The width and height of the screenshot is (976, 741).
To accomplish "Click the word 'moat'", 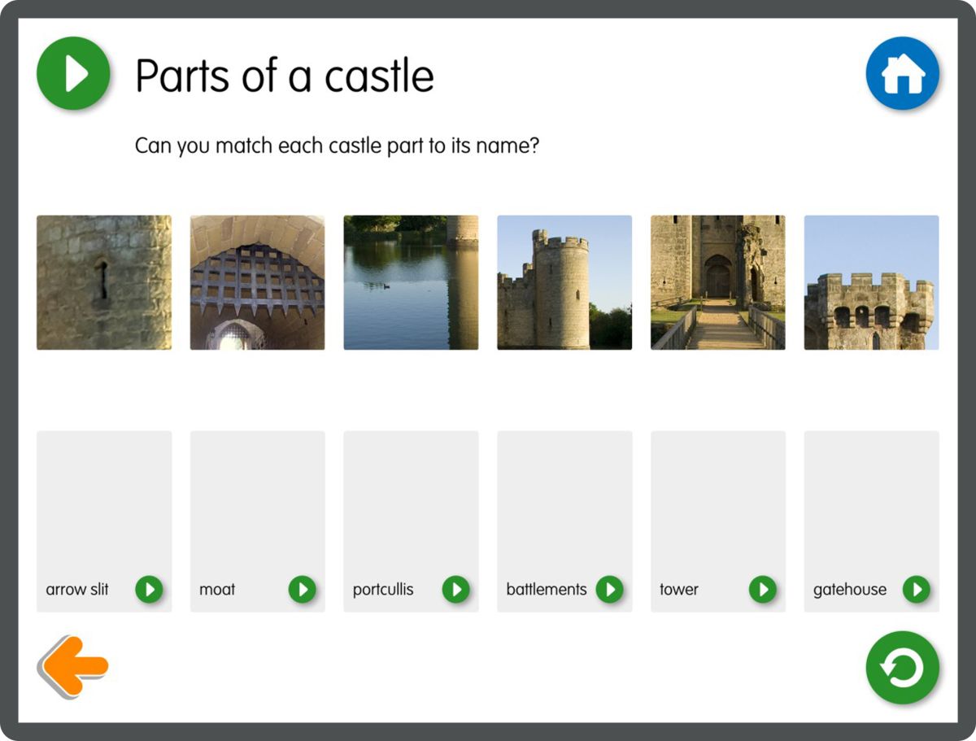I will point(217,589).
